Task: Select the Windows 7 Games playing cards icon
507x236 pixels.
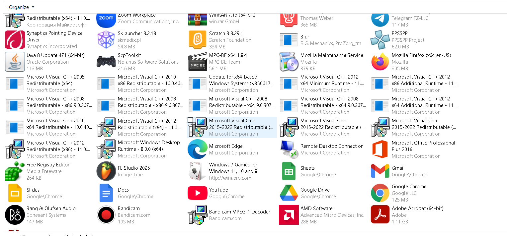Action: [198, 171]
